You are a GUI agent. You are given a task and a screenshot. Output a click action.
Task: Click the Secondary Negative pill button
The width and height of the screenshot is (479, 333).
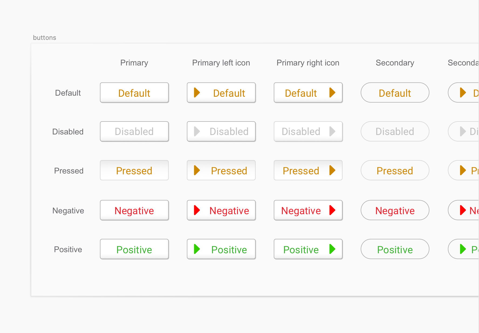395,210
